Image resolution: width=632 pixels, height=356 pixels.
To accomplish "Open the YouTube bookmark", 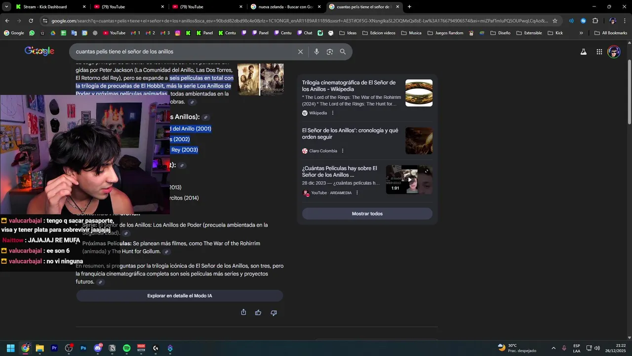I will 114,33.
